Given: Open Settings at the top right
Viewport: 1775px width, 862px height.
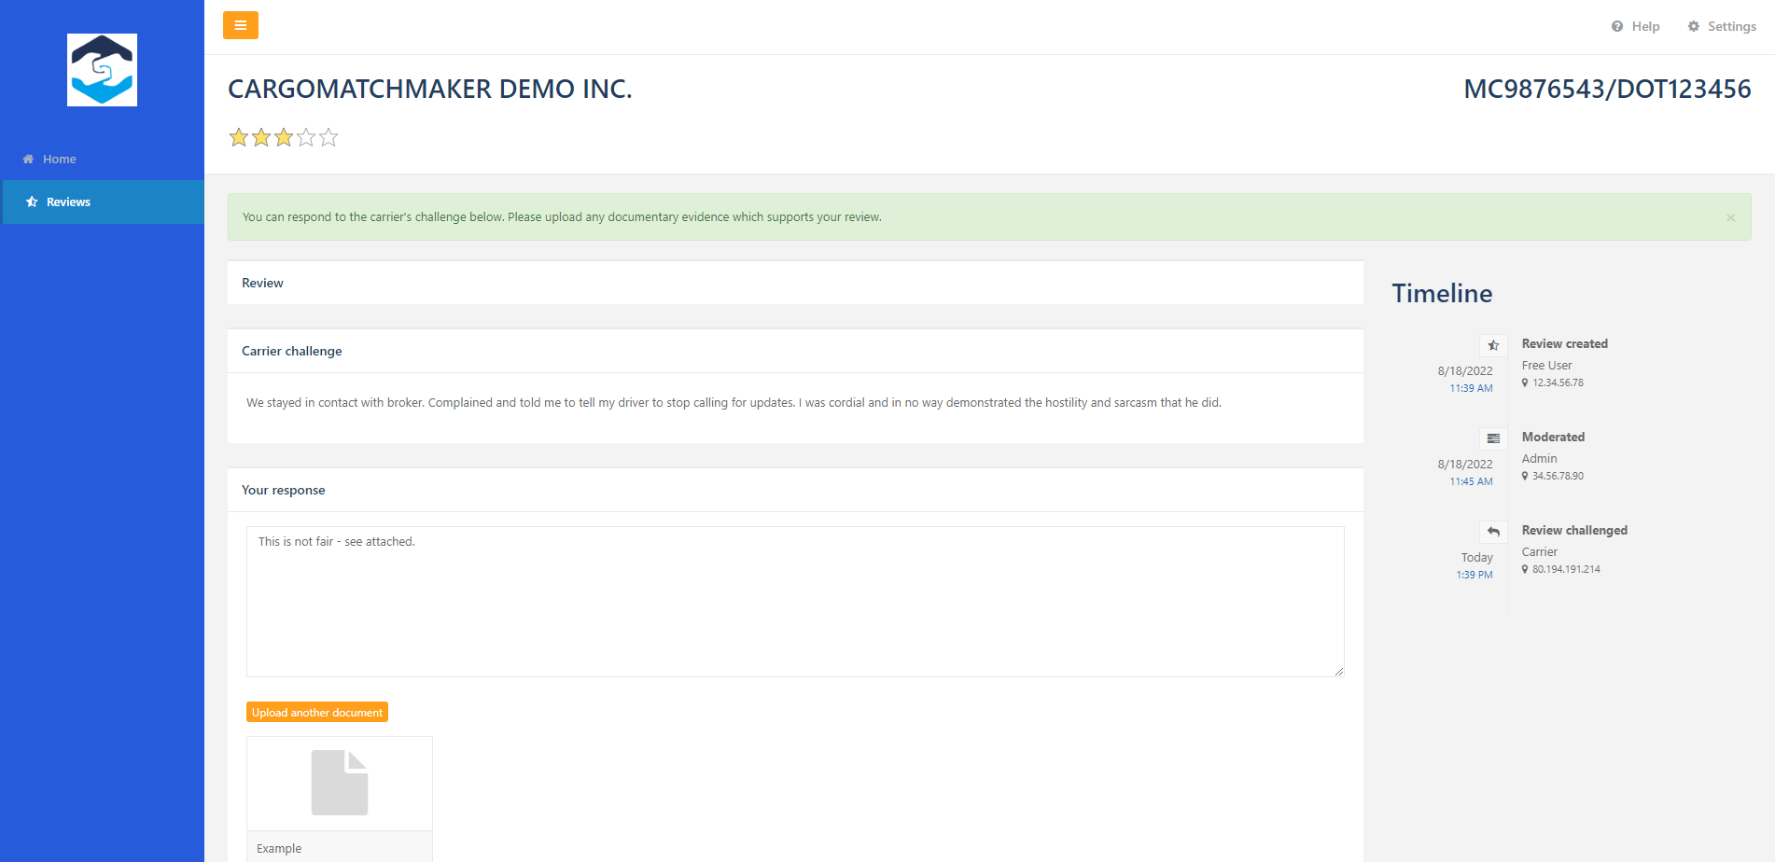Looking at the screenshot, I should (1722, 26).
